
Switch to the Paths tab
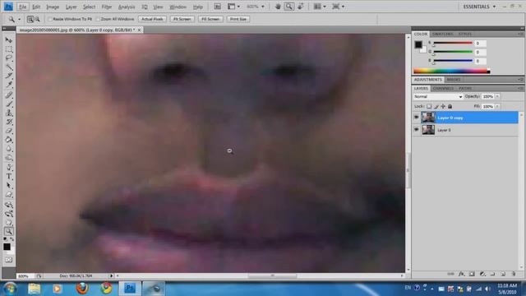pos(465,89)
